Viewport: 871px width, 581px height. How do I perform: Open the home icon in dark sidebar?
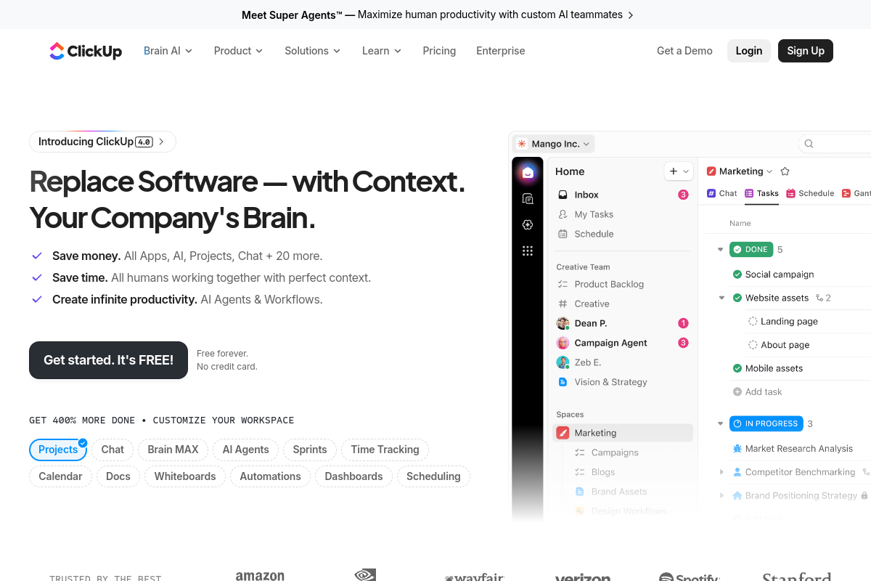click(528, 172)
